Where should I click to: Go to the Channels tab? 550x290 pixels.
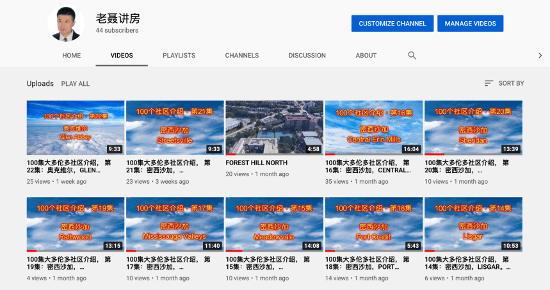[x=241, y=56]
